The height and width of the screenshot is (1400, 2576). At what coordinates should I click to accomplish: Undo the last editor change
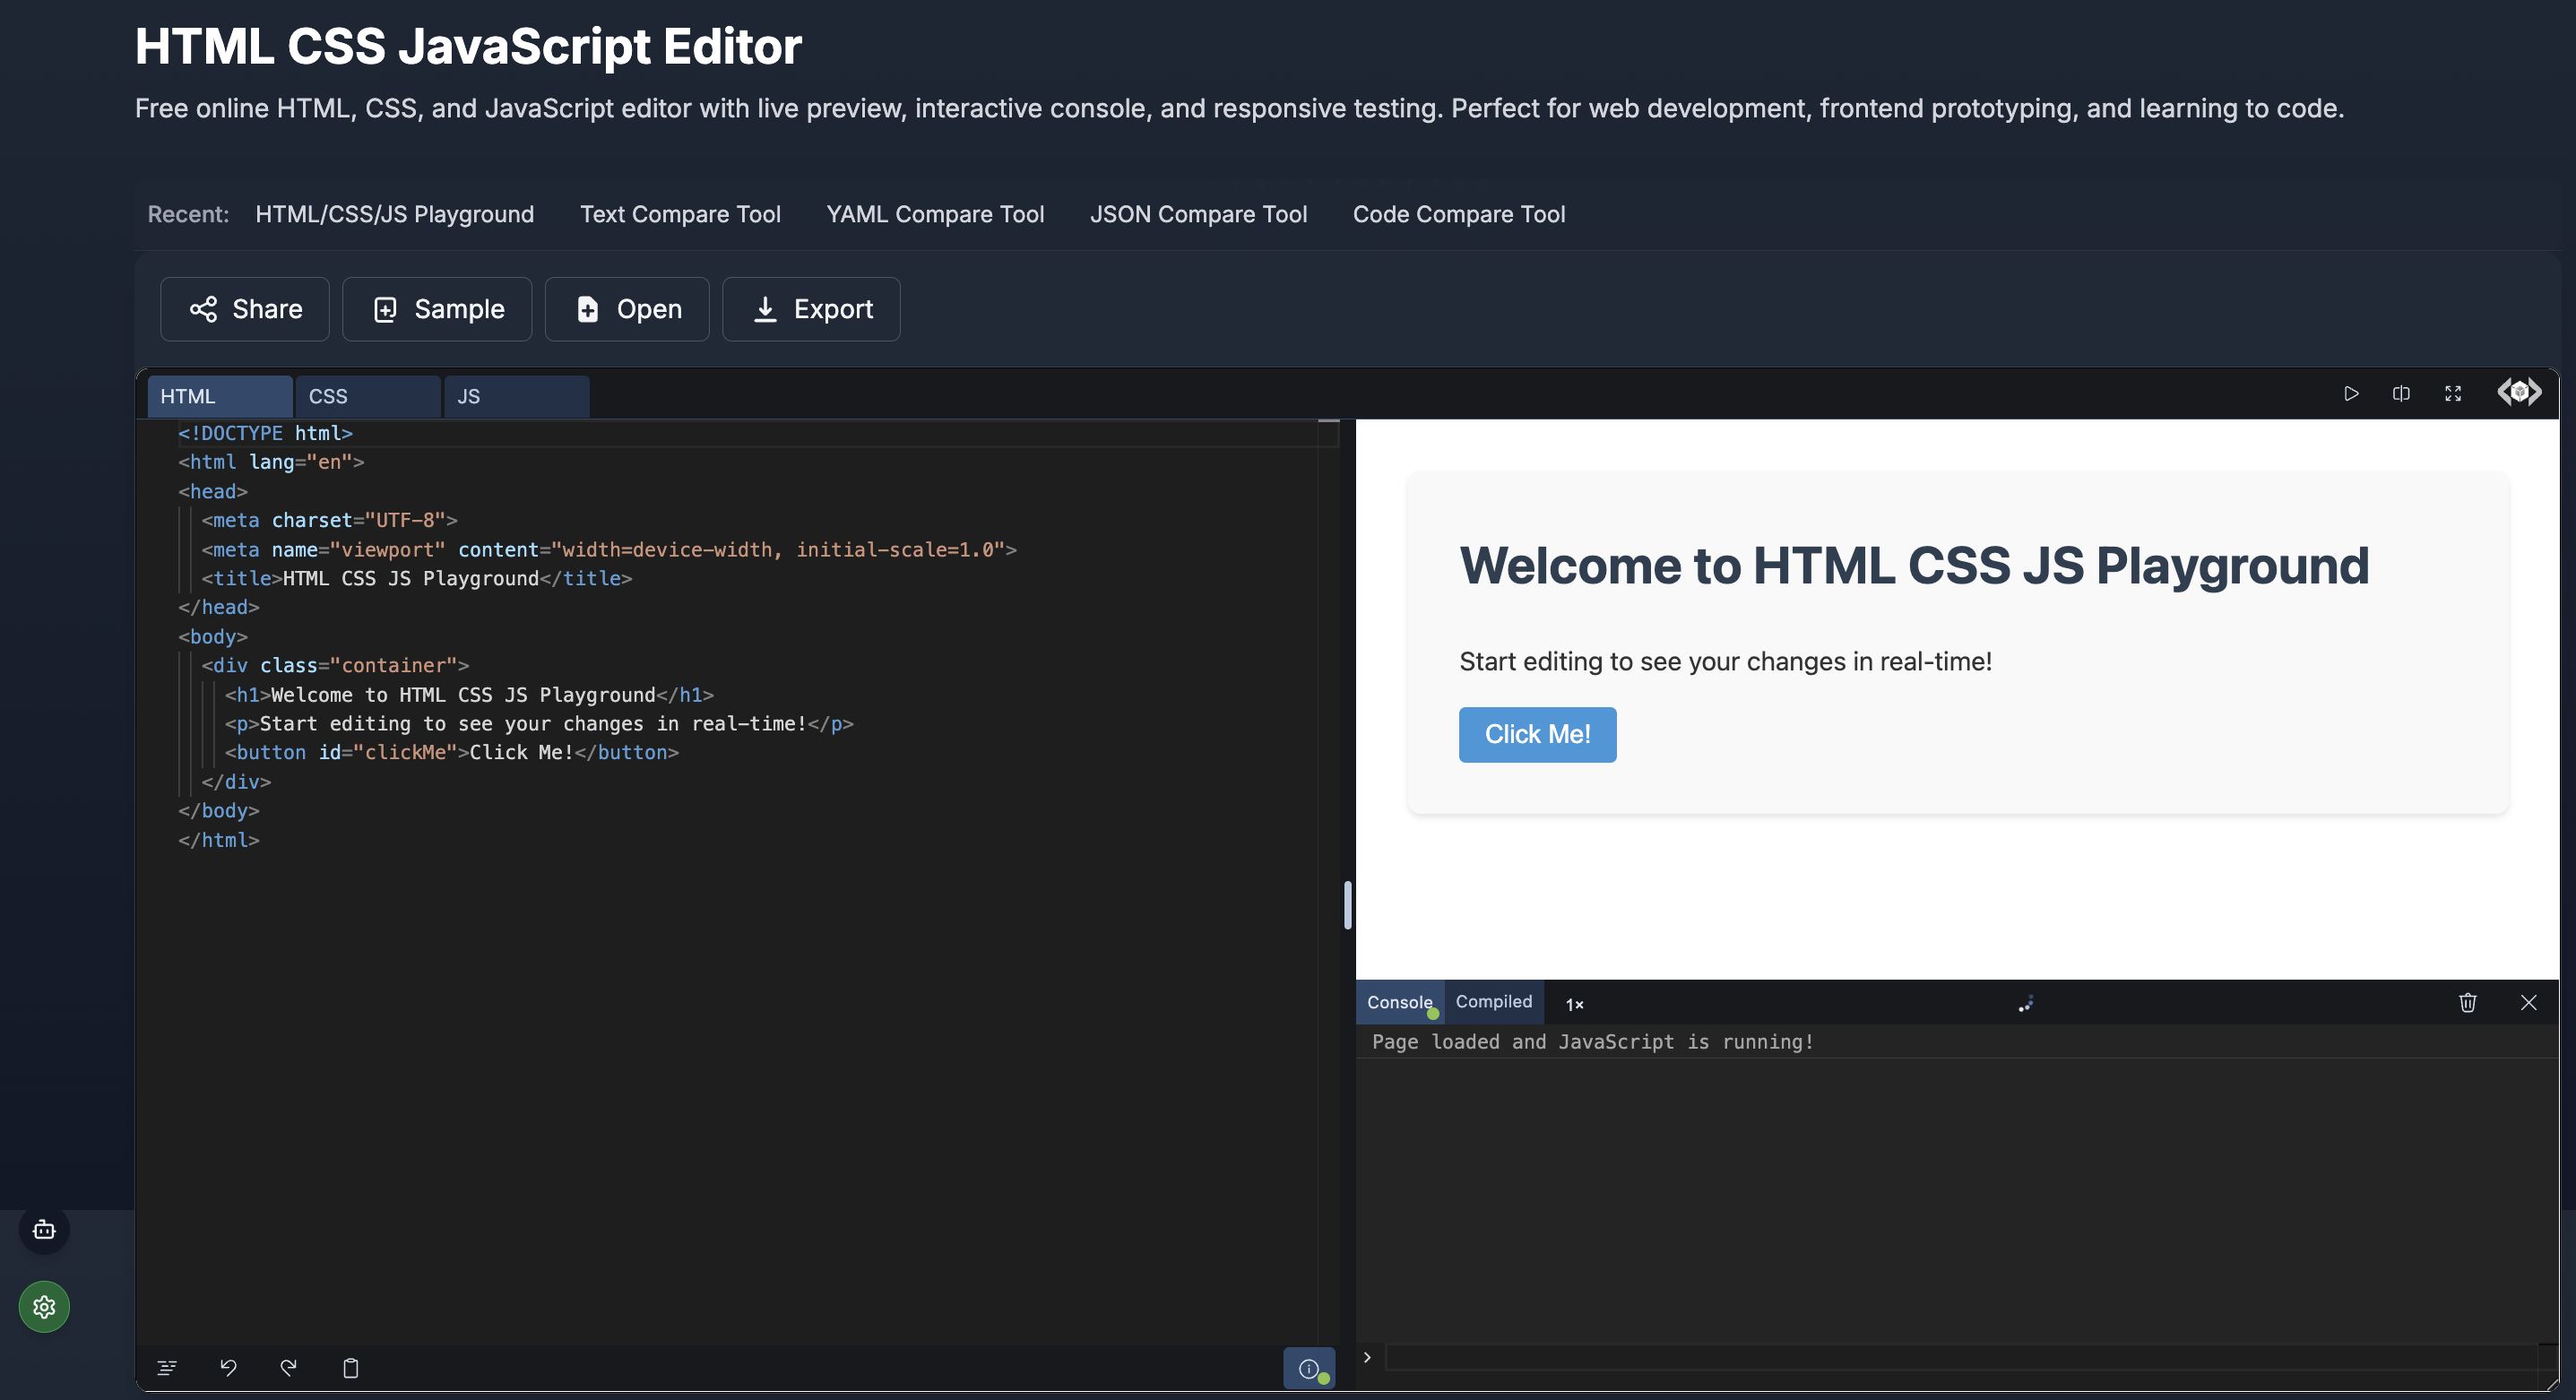tap(228, 1367)
